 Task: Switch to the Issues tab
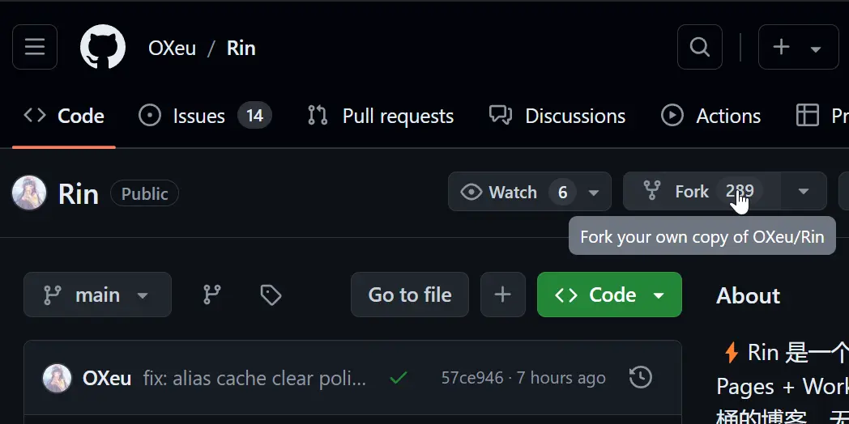pyautogui.click(x=204, y=116)
